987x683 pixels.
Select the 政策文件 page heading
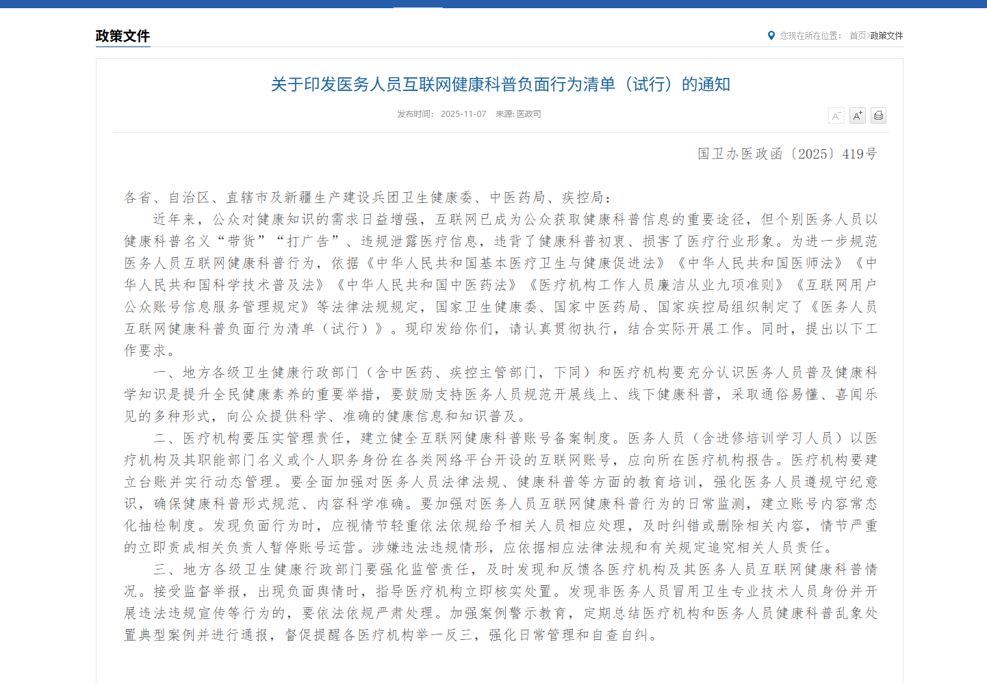123,37
